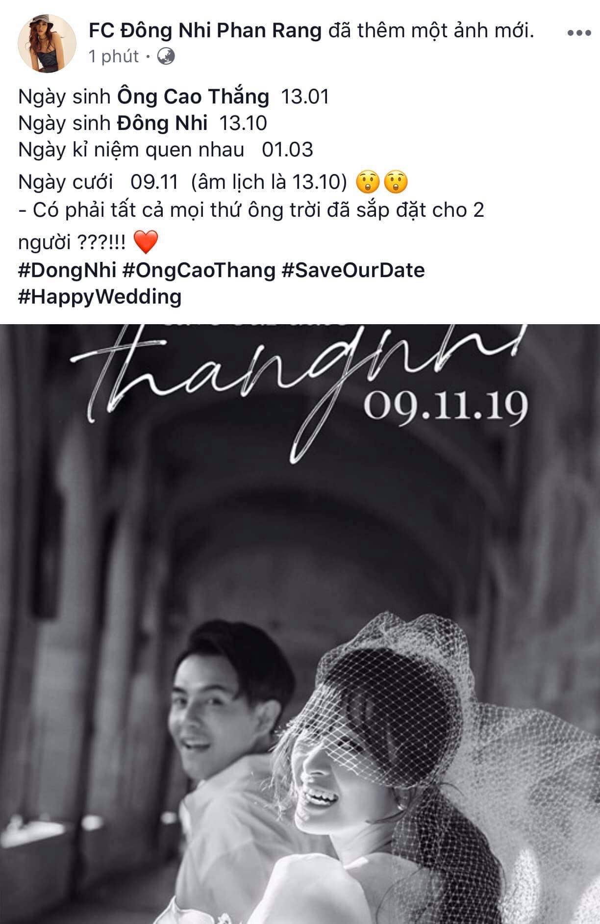Click the bold name Ông Cao Thắng

[x=193, y=97]
